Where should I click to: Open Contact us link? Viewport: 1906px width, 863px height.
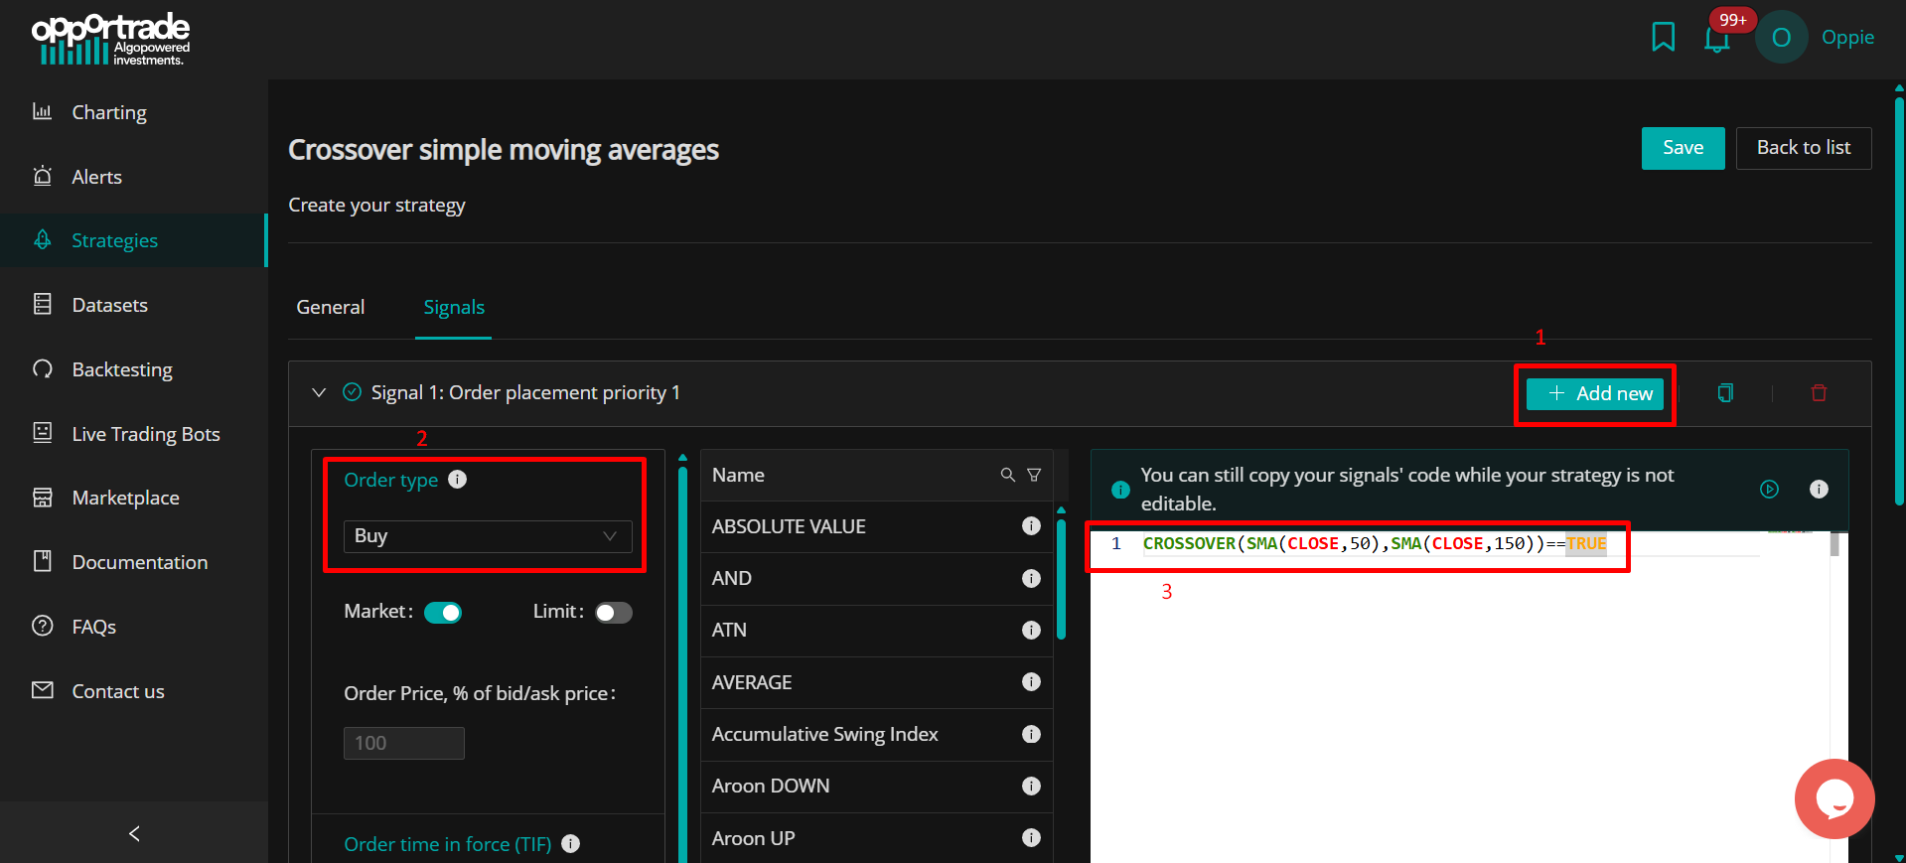(118, 691)
